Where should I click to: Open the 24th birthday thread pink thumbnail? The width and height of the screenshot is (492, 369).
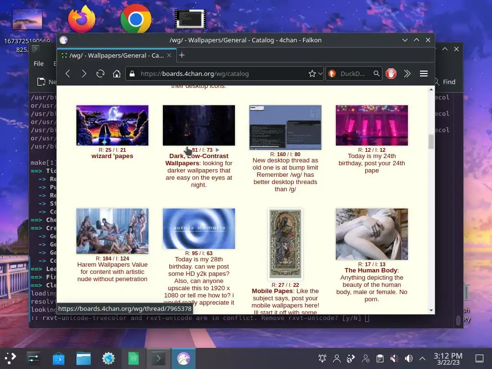pos(372,125)
